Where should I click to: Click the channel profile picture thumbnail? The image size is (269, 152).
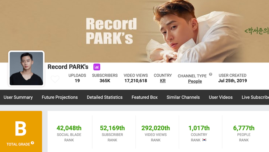[x=26, y=69]
